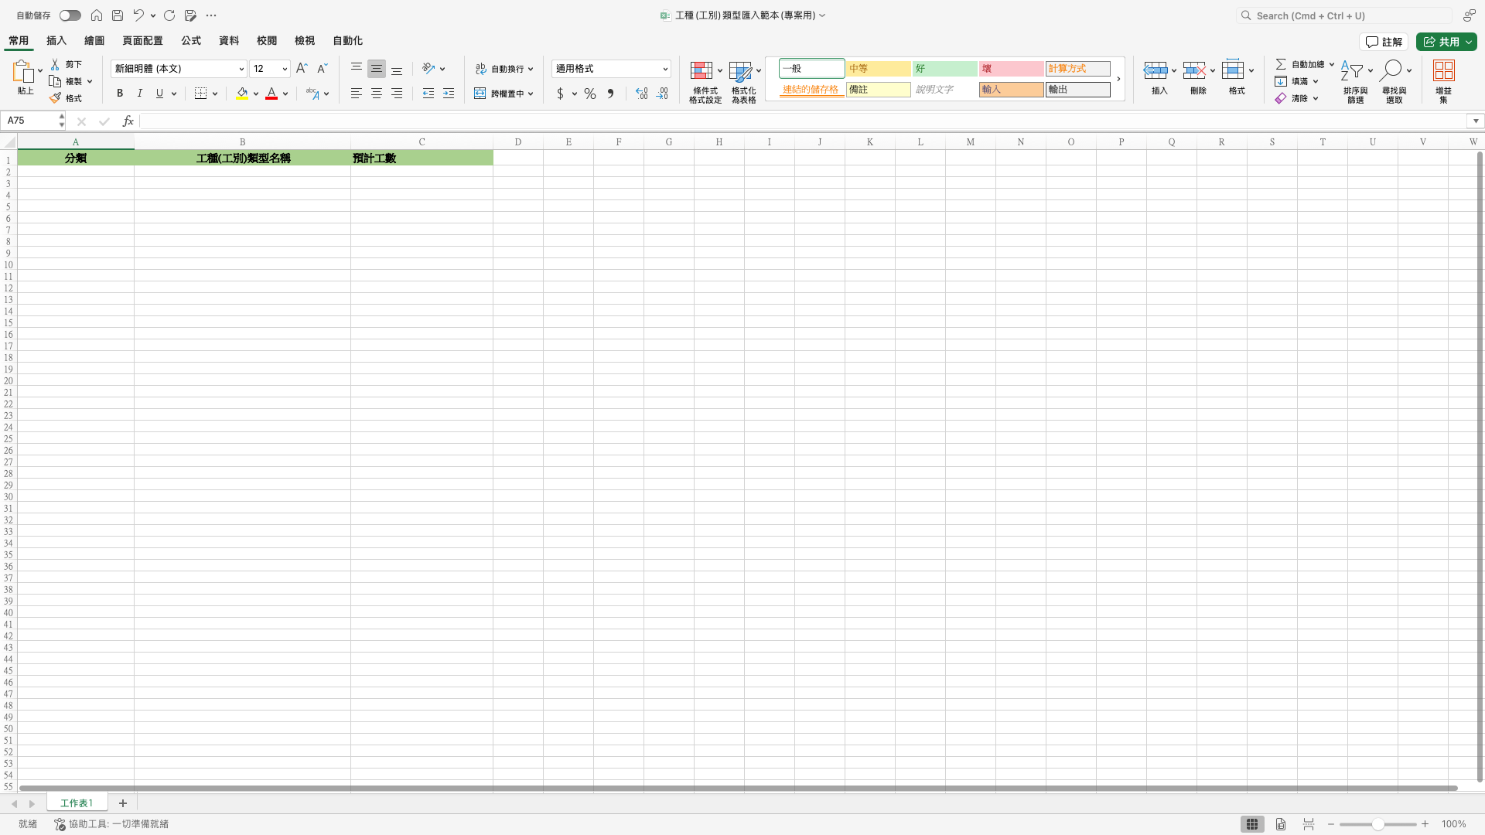
Task: Switch to page layout view
Action: (x=1281, y=824)
